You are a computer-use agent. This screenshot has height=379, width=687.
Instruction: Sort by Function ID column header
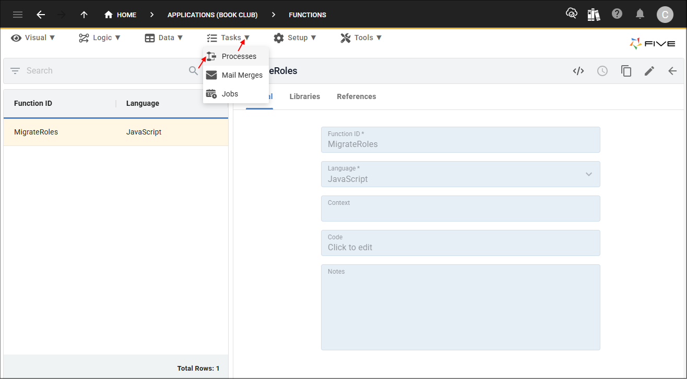[33, 103]
